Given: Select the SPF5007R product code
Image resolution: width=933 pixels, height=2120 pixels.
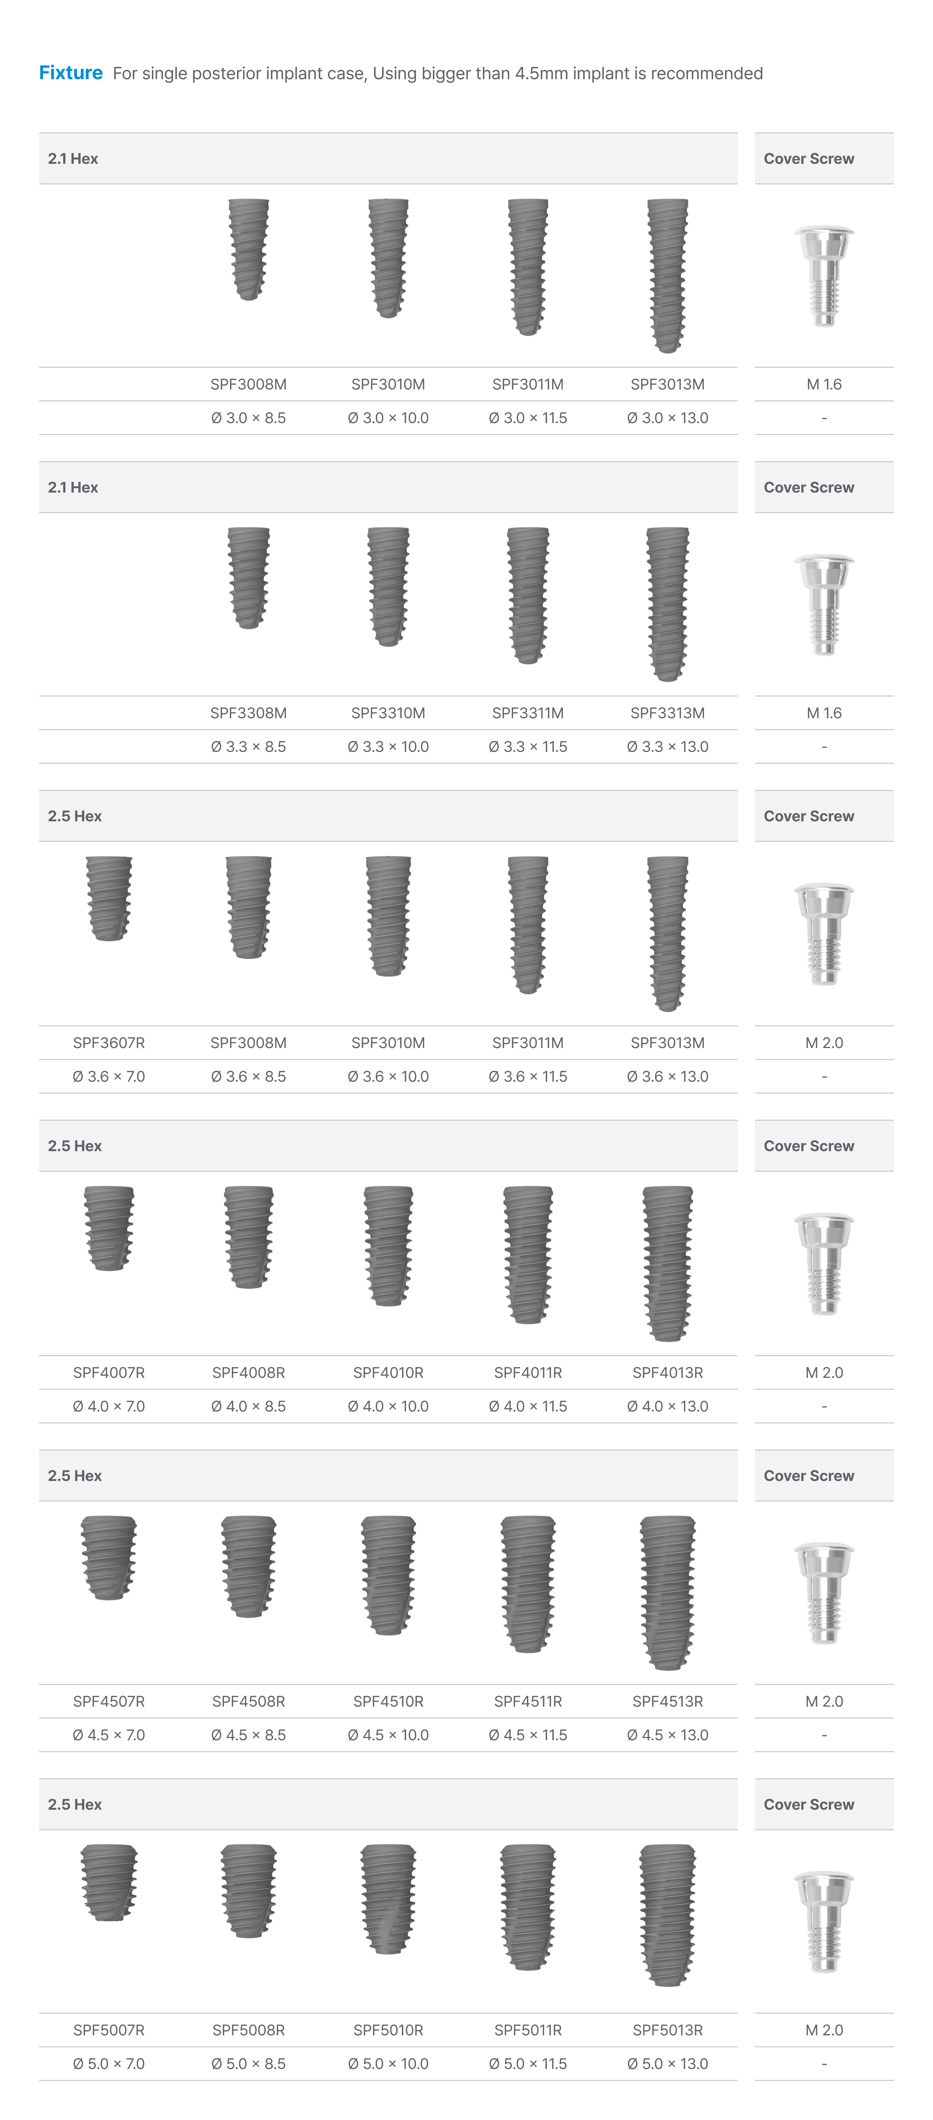Looking at the screenshot, I should pos(108,2030).
